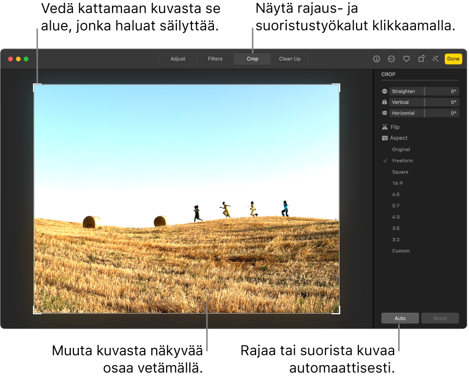Click the Flip icon
The height and width of the screenshot is (379, 469).
click(385, 127)
